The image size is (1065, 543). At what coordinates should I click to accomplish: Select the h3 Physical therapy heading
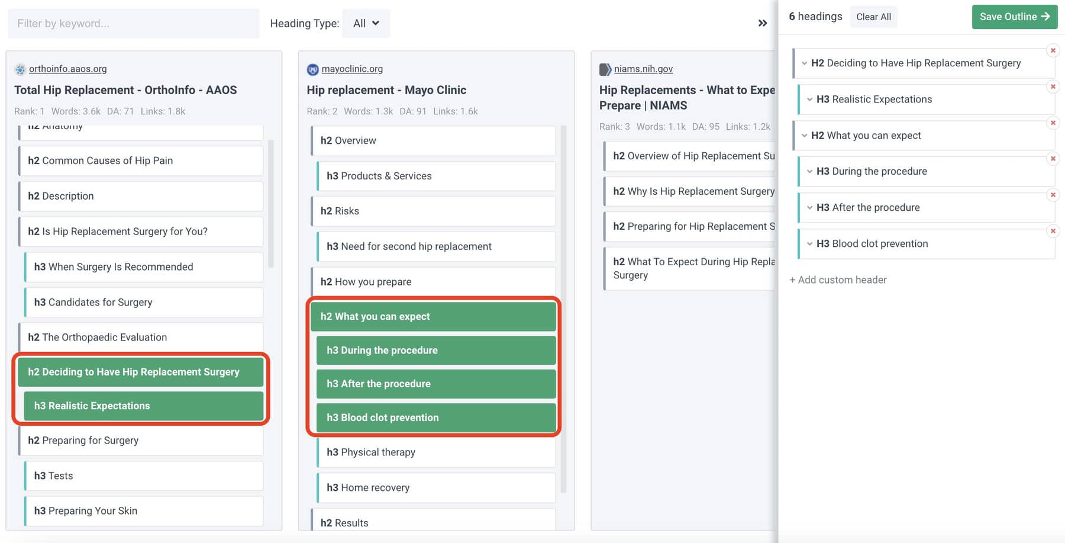point(436,452)
